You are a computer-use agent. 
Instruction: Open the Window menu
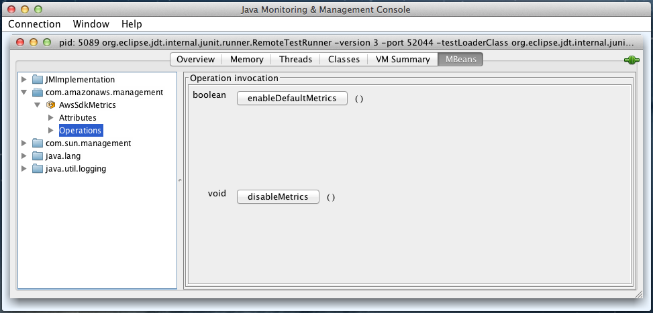point(91,24)
